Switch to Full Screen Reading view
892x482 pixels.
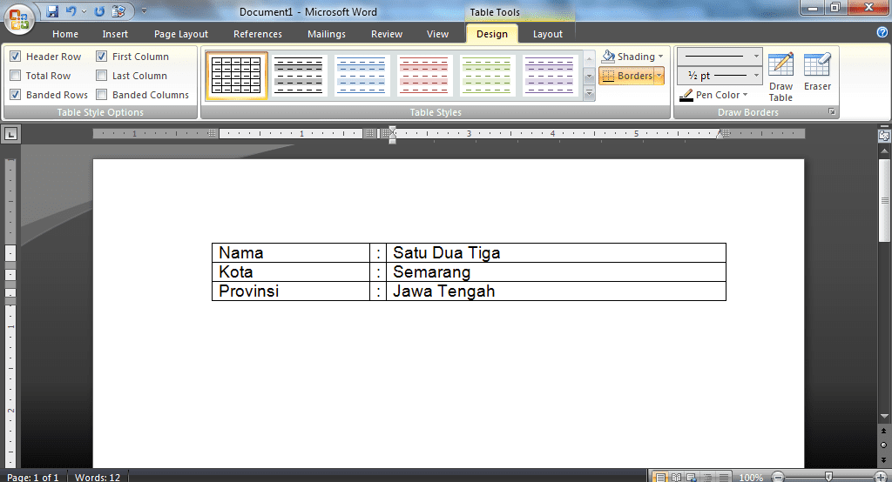676,477
